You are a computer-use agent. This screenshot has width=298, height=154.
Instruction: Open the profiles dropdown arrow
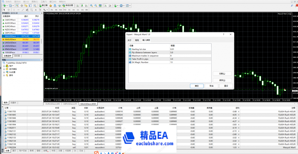[13, 6]
